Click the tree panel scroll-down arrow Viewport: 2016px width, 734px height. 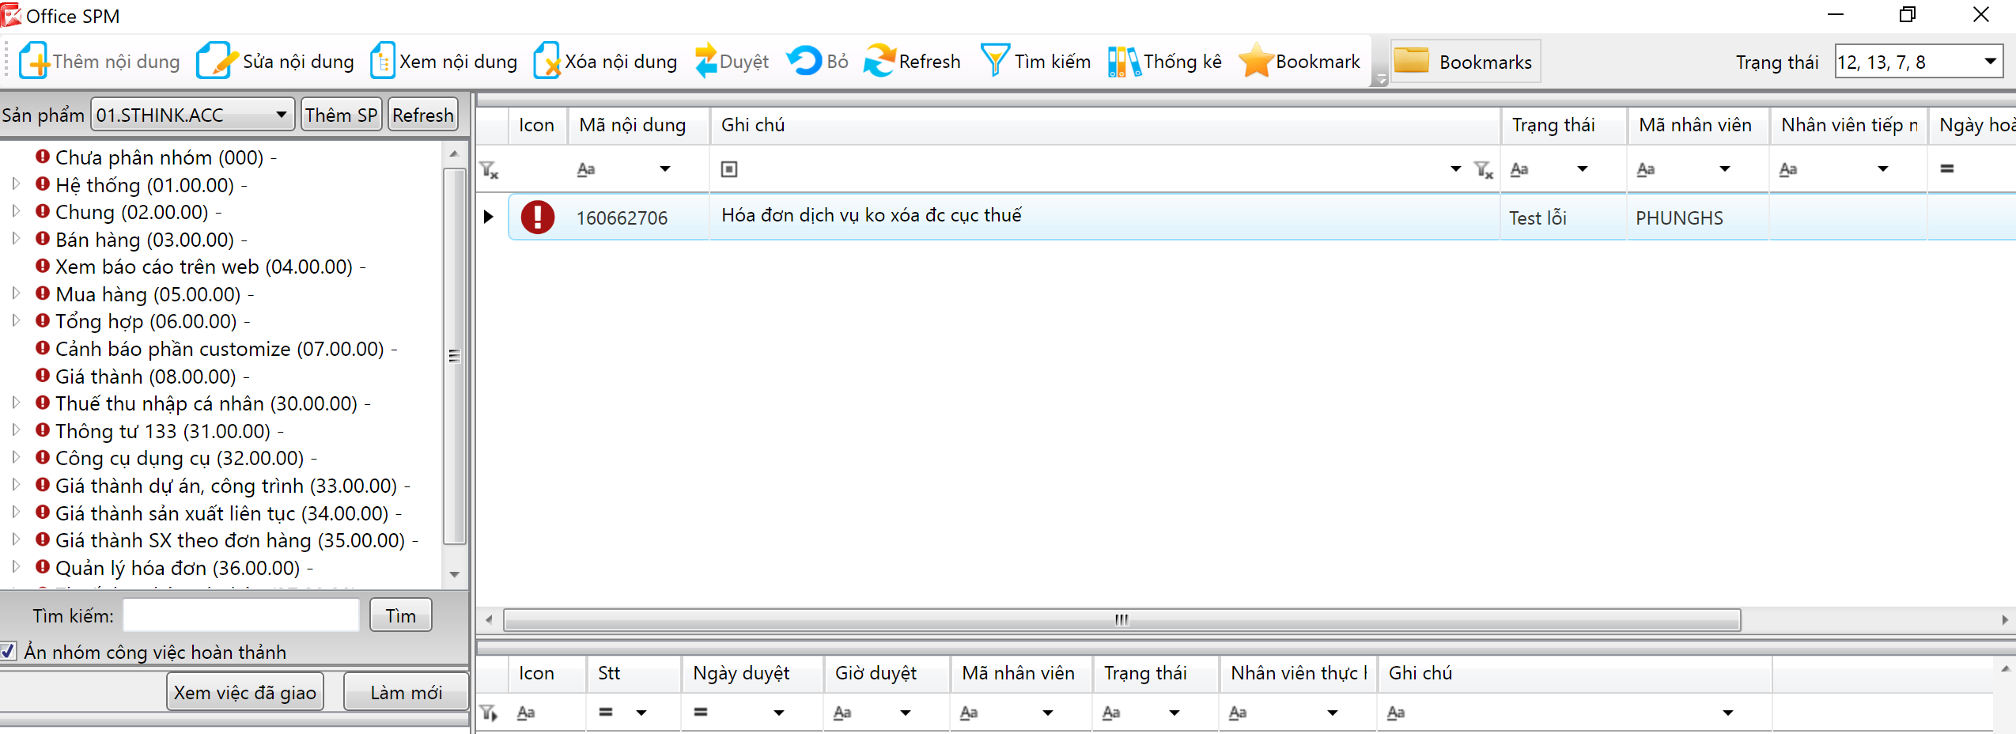[x=454, y=574]
